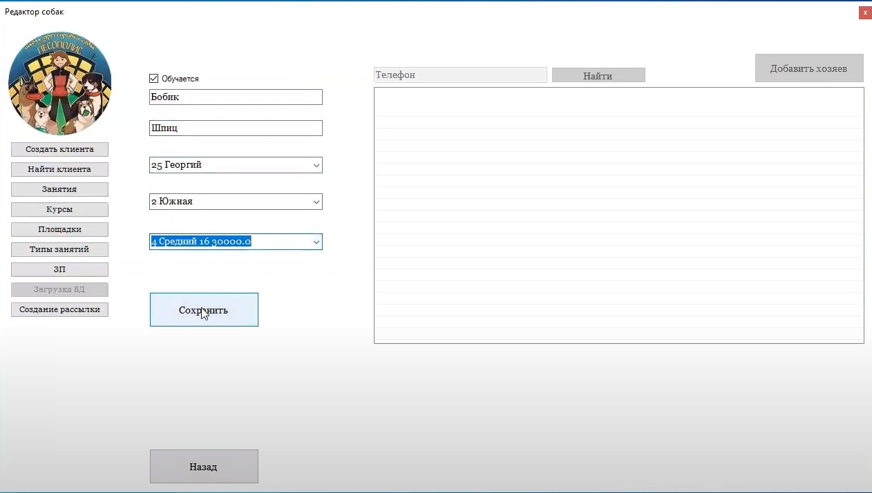Open the 2 Южная dropdown

(236, 202)
